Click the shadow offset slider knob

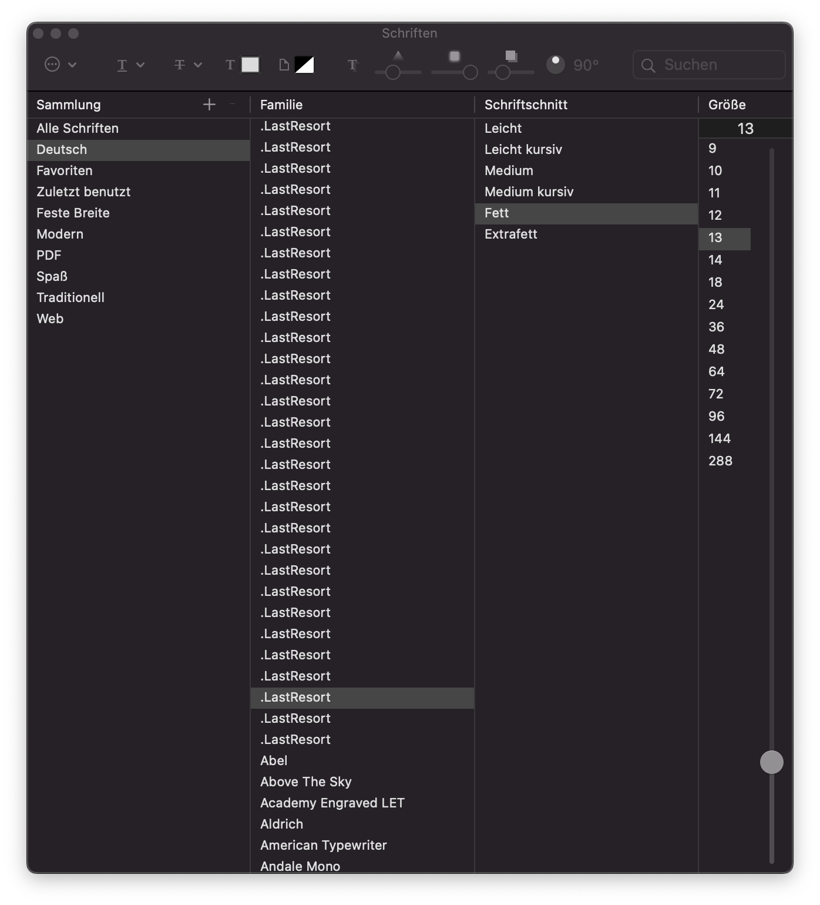click(x=502, y=72)
